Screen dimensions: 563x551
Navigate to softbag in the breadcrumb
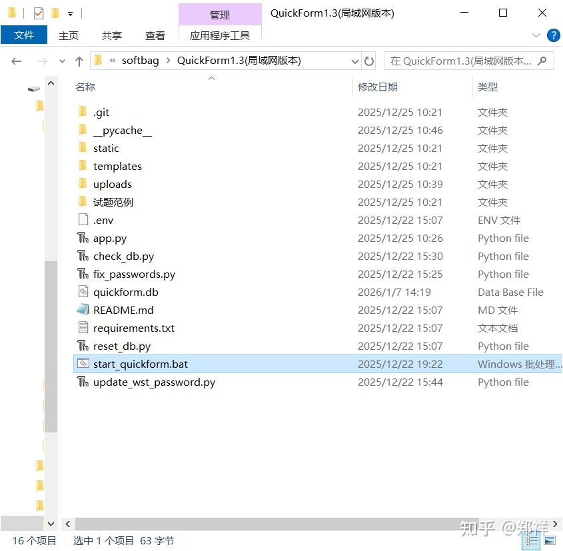click(x=140, y=61)
